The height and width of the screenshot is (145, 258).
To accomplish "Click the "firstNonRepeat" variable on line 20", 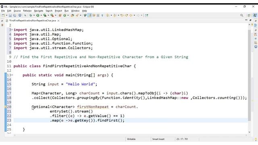I will (93, 107).
